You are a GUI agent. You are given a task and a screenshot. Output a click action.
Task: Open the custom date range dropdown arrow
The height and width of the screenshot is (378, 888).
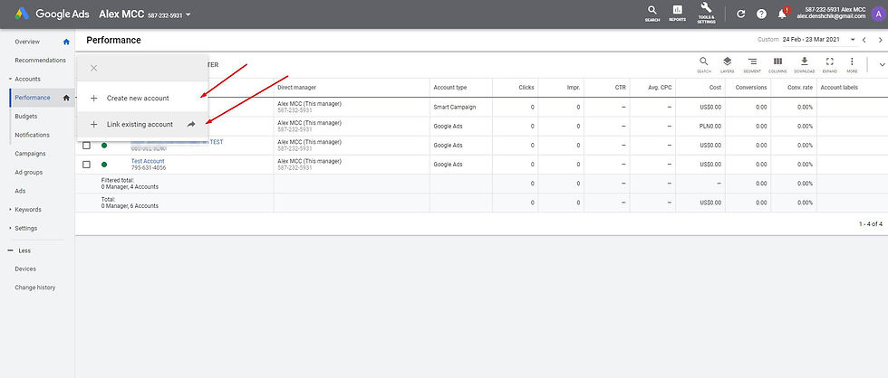click(x=853, y=40)
